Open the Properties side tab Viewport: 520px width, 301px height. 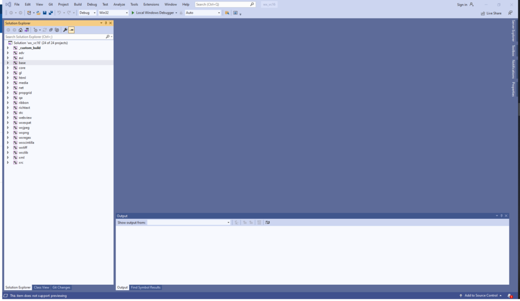[x=513, y=89]
